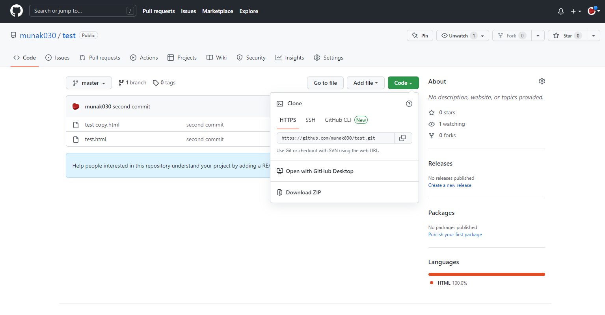Viewport: 605px width, 315px height.
Task: Open second commit link for test.html
Action: tap(205, 139)
